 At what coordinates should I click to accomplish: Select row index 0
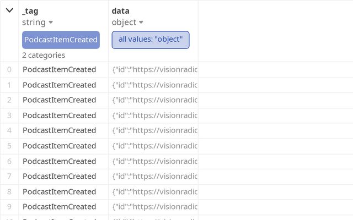point(9,69)
